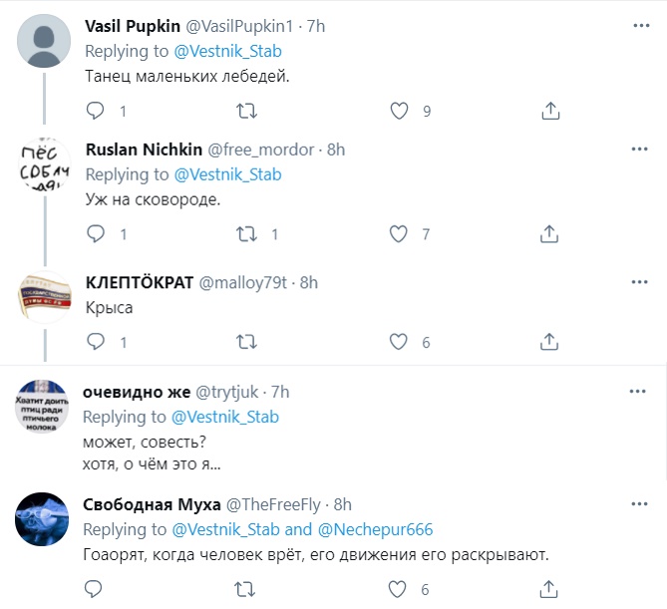Open more options on Vasil Pupkin's tweet
This screenshot has height=609, width=667.
tap(638, 24)
